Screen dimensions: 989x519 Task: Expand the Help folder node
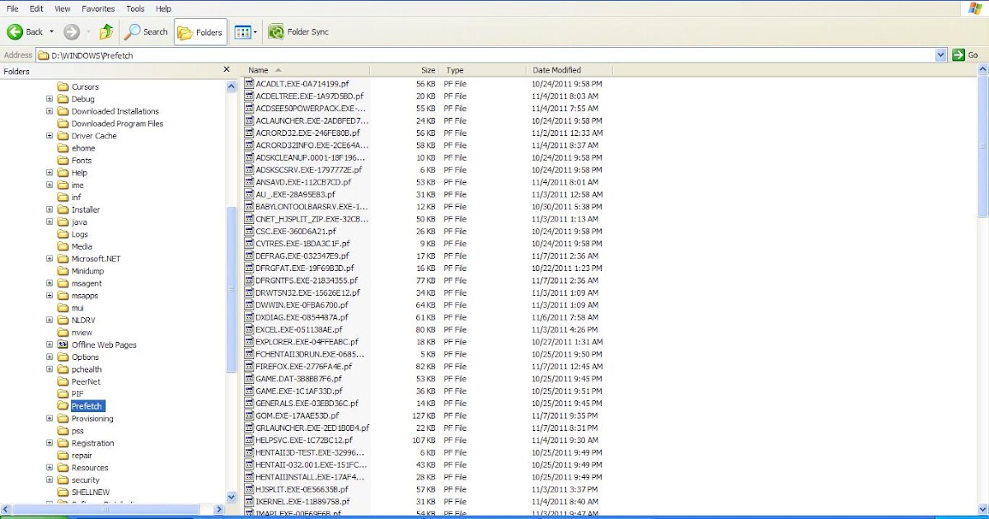tap(49, 173)
